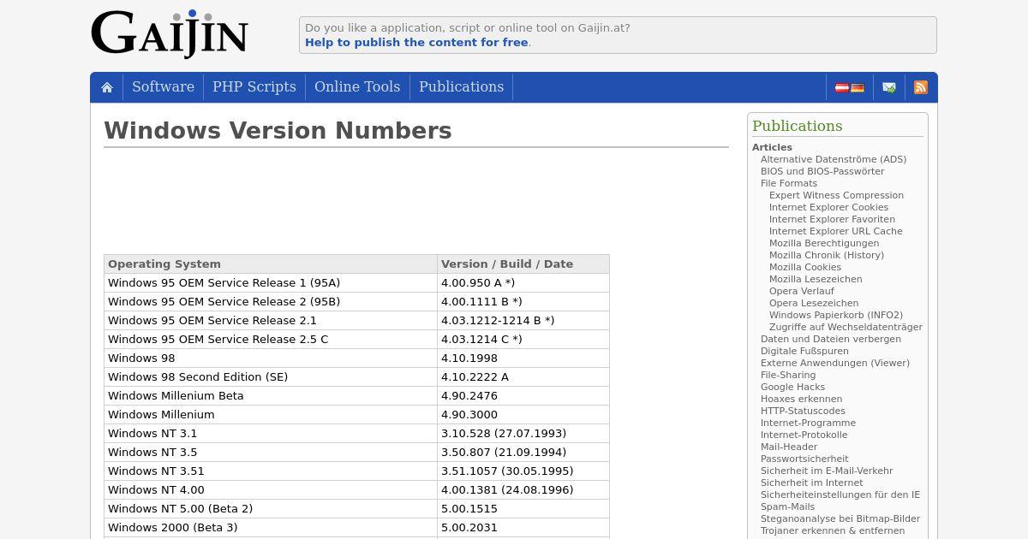Go to the home icon in the navigation bar
Image resolution: width=1028 pixels, height=539 pixels.
(107, 87)
